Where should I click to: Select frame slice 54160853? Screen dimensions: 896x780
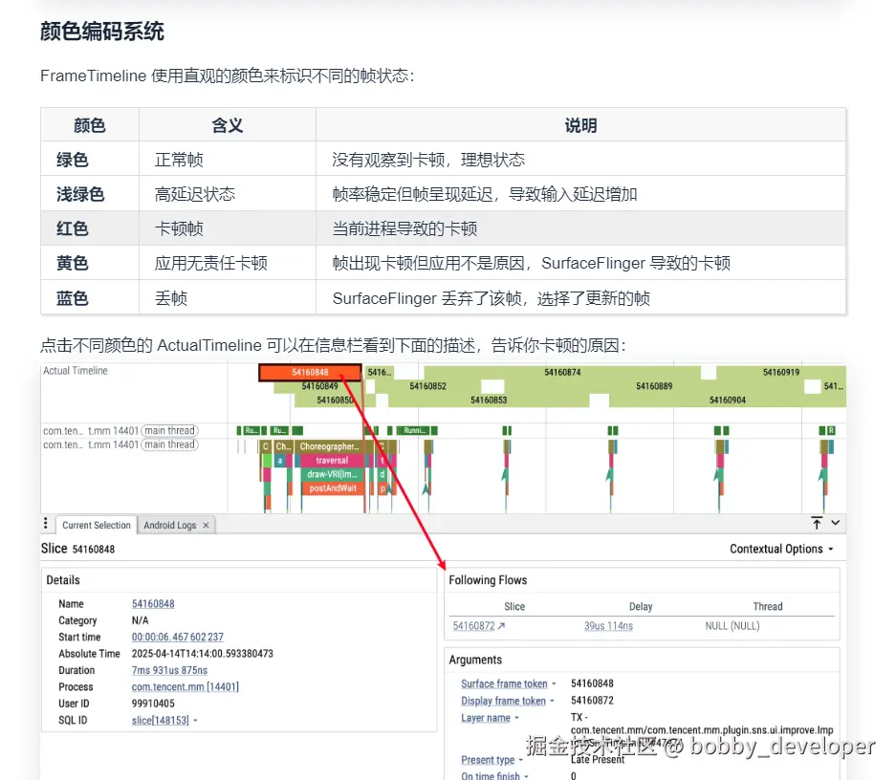[x=489, y=400]
